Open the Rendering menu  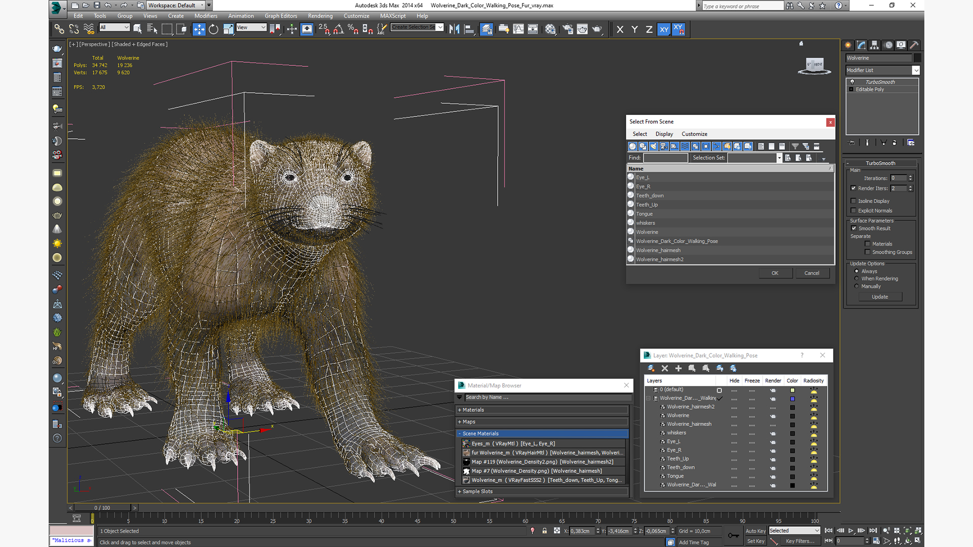(320, 16)
